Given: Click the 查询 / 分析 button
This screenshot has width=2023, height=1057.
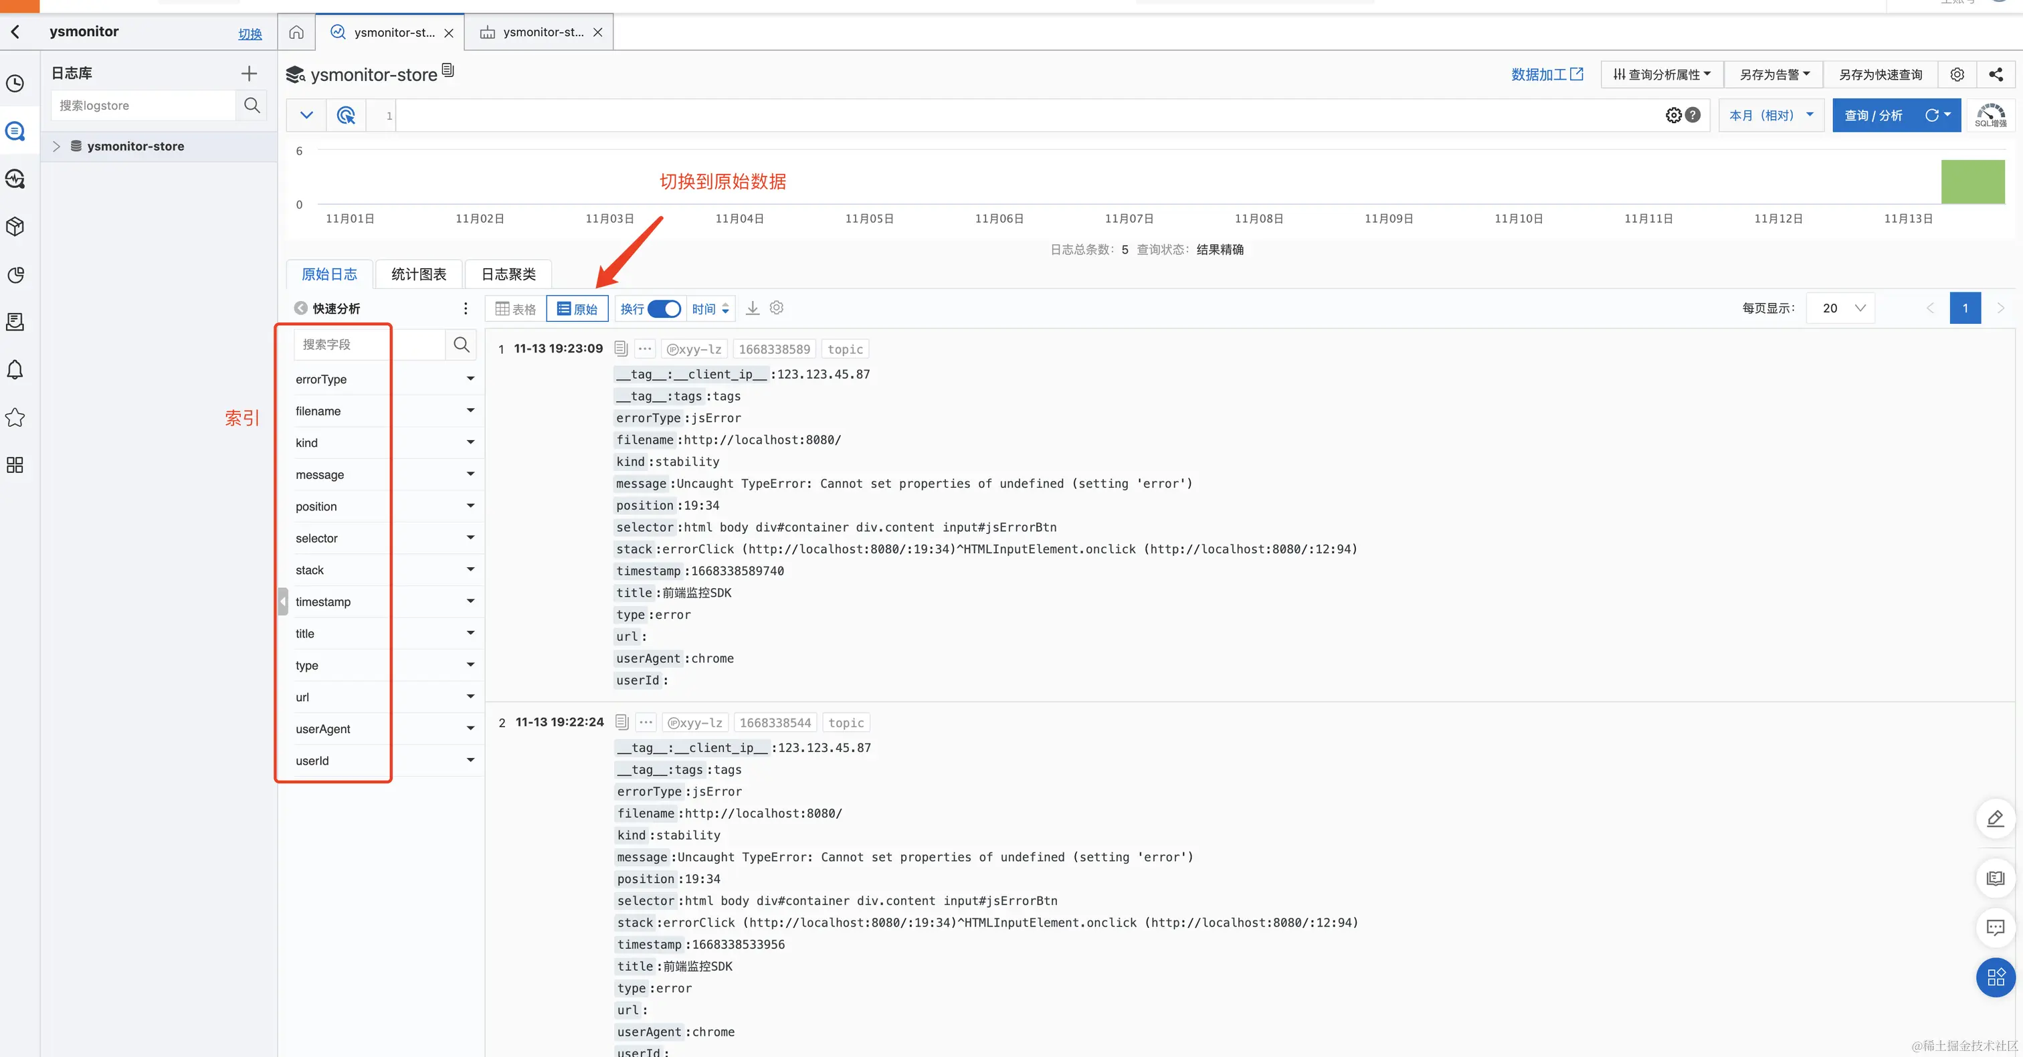Looking at the screenshot, I should [x=1873, y=116].
